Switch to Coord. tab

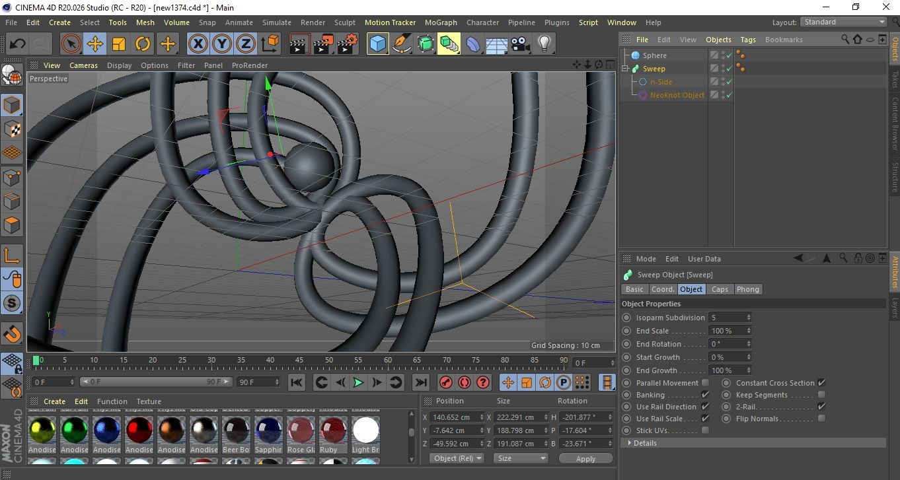663,289
